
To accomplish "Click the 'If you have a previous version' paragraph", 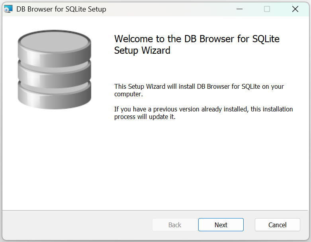I will click(x=203, y=113).
